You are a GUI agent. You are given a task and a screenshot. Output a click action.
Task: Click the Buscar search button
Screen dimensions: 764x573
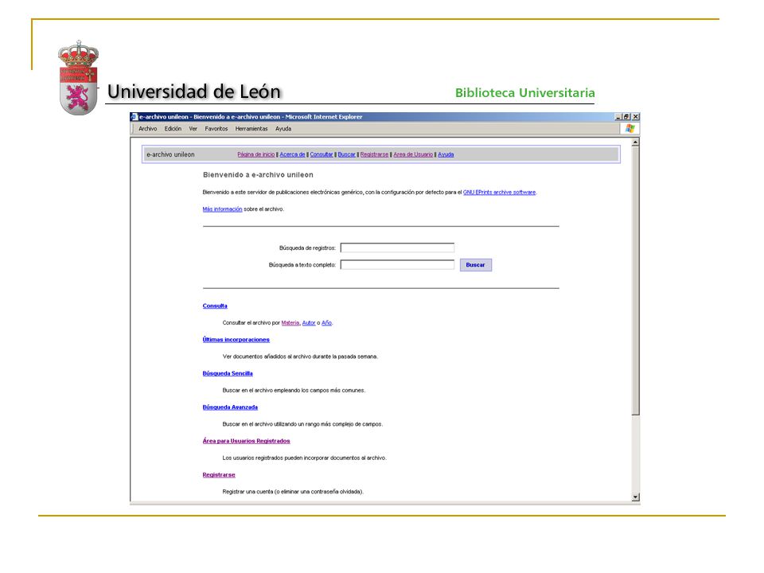(x=476, y=265)
